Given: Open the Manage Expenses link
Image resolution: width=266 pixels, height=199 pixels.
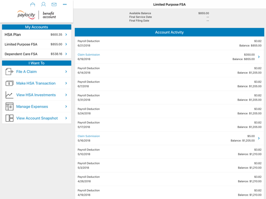Looking at the screenshot, I should coord(32,107).
